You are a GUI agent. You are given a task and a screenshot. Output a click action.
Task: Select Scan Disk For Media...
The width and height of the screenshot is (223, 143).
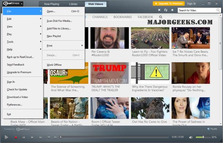click(x=63, y=21)
